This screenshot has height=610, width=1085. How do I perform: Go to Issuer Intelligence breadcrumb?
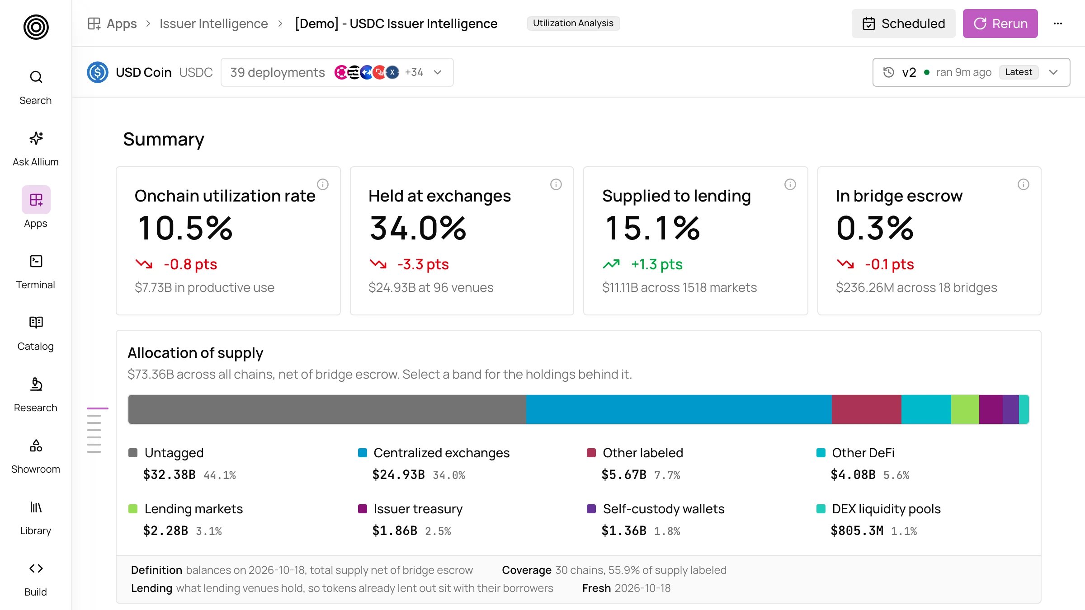[214, 23]
